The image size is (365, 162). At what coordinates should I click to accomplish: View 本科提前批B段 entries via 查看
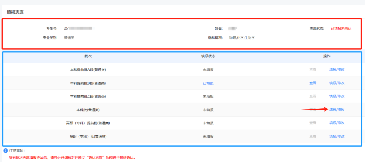[313, 83]
